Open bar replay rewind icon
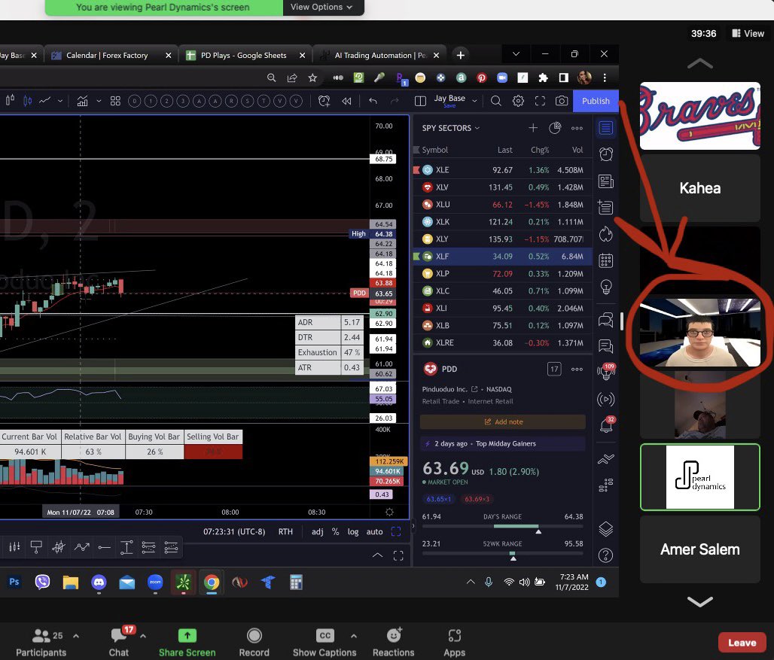 tap(346, 101)
